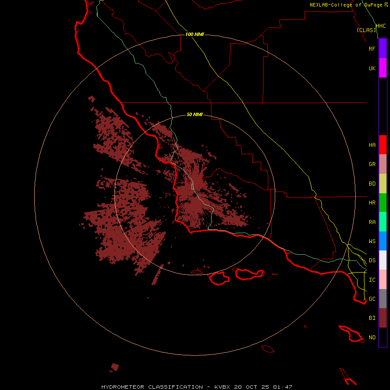Click the HA red color swatch
The height and width of the screenshot is (390, 390).
tap(383, 145)
